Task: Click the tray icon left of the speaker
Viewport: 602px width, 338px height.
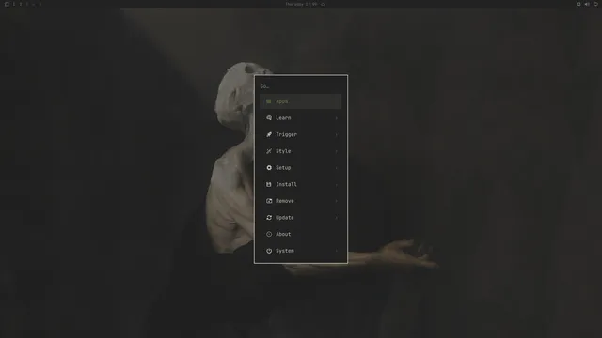Action: tap(578, 4)
